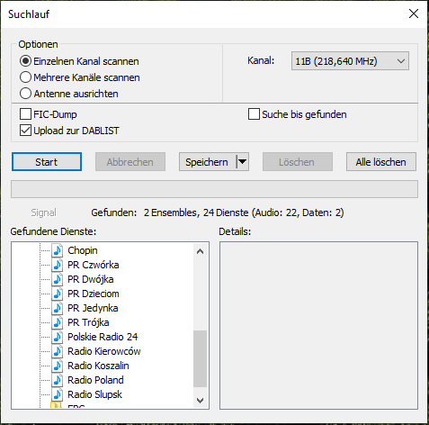Click the services list scrollbar down arrow
Image resolution: width=429 pixels, height=425 pixels.
pyautogui.click(x=200, y=401)
